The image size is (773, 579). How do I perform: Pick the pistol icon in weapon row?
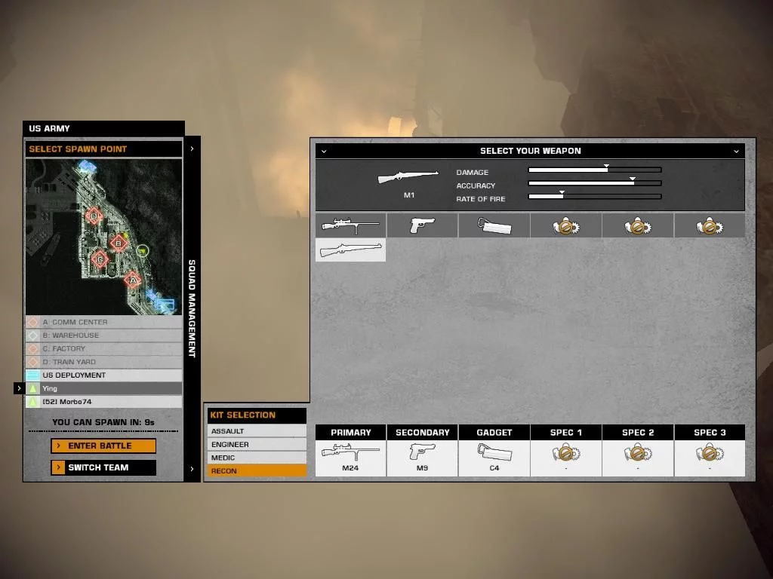423,225
